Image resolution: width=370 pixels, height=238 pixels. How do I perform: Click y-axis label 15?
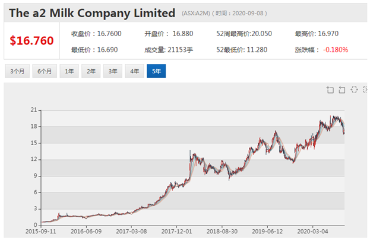pos(34,143)
